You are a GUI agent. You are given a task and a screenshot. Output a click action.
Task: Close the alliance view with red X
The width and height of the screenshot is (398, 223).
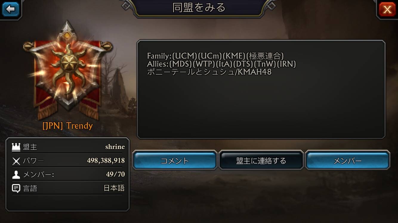[x=387, y=9]
